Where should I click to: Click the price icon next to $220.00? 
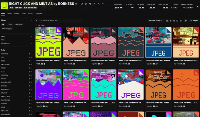tap(44, 64)
